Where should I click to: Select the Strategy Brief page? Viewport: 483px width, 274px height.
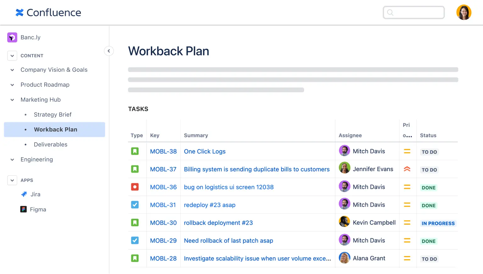53,115
